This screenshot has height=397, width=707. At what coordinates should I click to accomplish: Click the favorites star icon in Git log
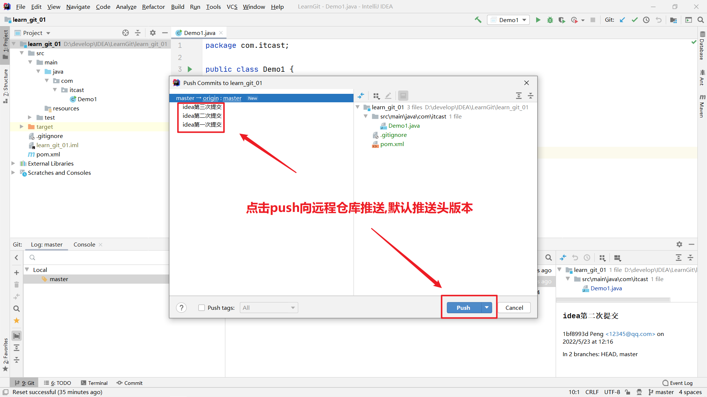[x=17, y=320]
